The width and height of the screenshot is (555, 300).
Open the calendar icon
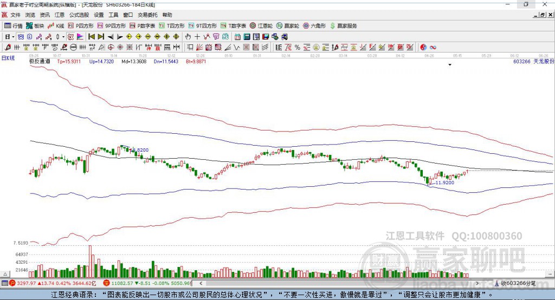pos(237,37)
